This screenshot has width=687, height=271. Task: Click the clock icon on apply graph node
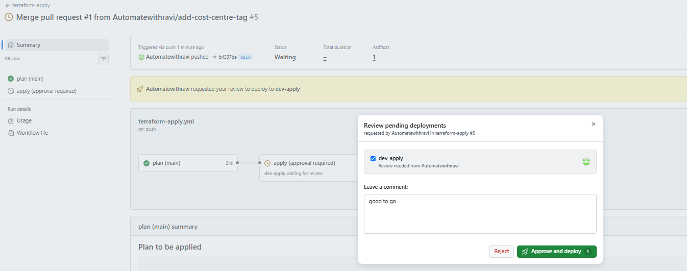[x=267, y=163]
